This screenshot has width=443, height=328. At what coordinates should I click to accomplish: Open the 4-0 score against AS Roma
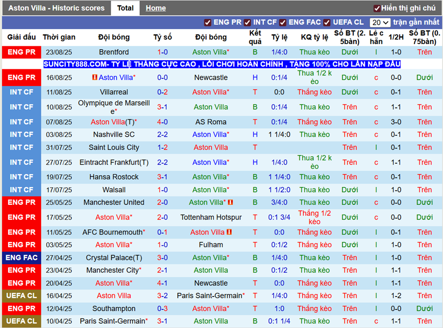pos(163,122)
